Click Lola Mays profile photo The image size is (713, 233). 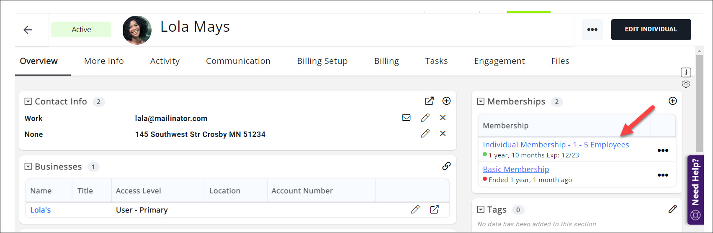click(x=137, y=30)
